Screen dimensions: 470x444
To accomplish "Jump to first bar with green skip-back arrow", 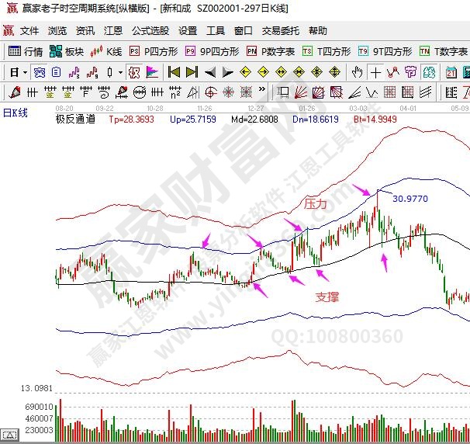I will pyautogui.click(x=173, y=72).
